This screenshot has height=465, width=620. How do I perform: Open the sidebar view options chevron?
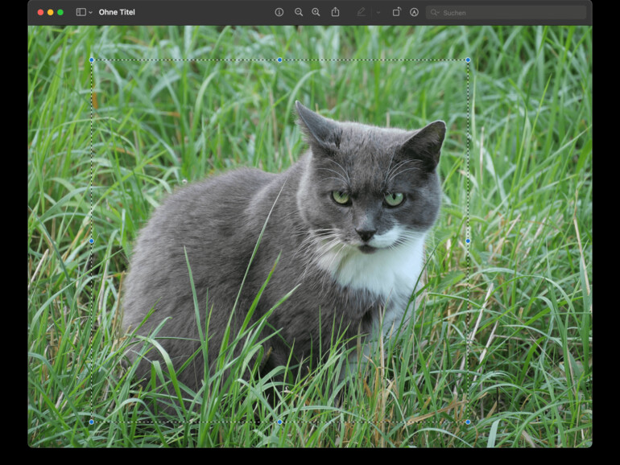click(x=90, y=13)
